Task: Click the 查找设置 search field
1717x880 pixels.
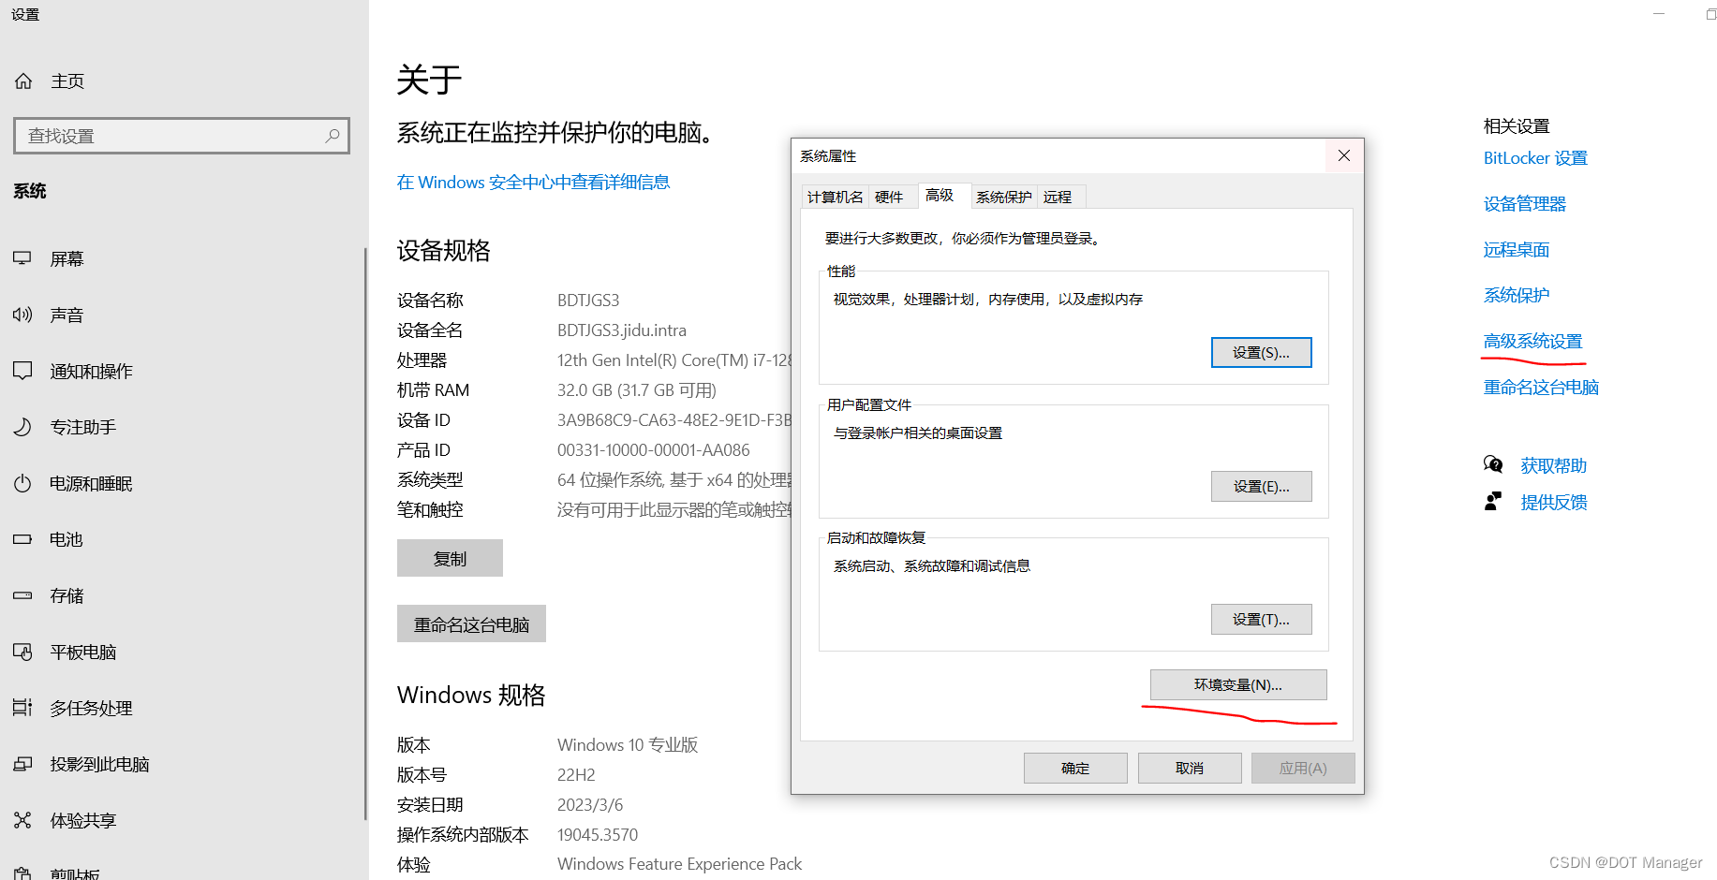Action: coord(181,135)
